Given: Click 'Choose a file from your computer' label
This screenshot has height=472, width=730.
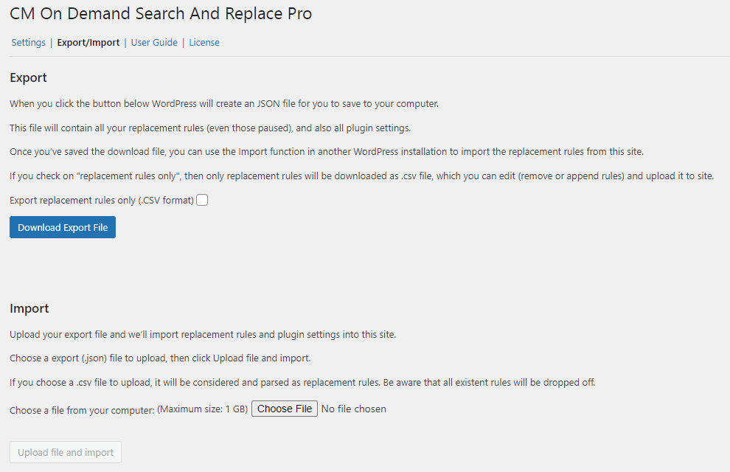Looking at the screenshot, I should [82, 409].
